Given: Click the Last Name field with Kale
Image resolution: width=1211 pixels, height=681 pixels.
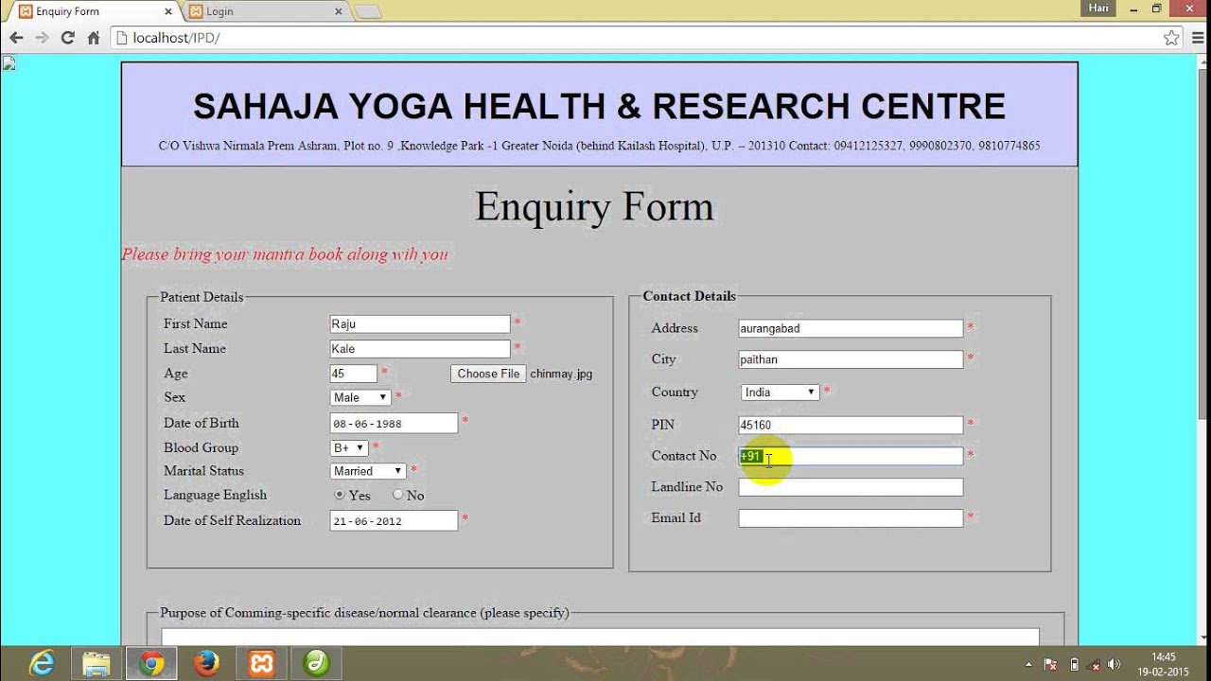Looking at the screenshot, I should click(x=420, y=349).
